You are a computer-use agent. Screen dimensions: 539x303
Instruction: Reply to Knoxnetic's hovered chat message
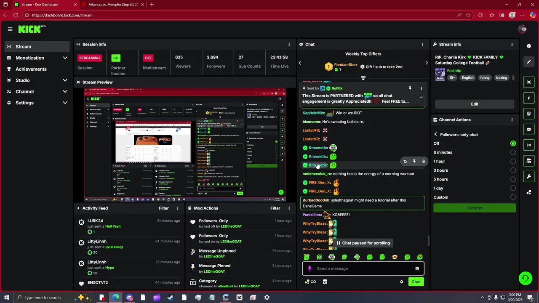pos(405,161)
